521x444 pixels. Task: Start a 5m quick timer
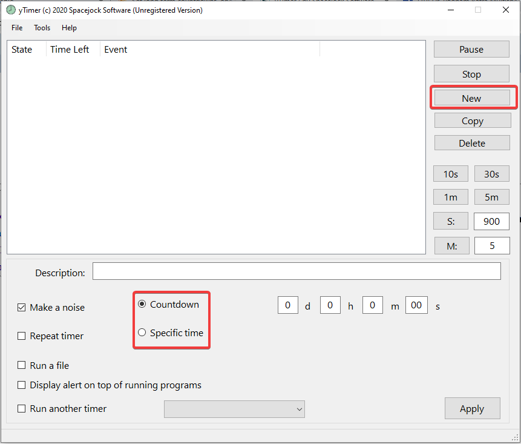(x=492, y=197)
